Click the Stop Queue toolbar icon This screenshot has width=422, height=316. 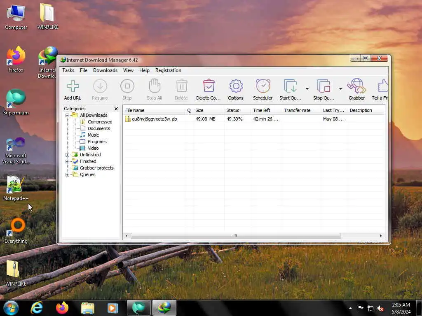click(x=324, y=86)
